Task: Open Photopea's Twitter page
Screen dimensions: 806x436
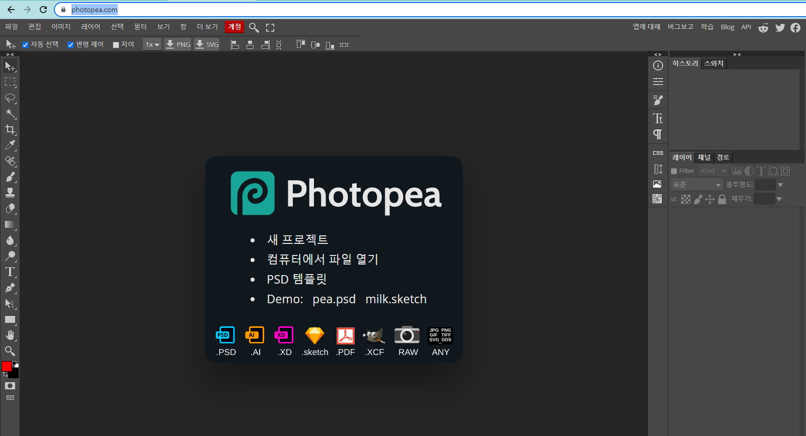Action: coord(780,27)
